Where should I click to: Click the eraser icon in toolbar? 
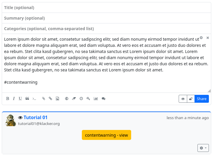[74, 99]
